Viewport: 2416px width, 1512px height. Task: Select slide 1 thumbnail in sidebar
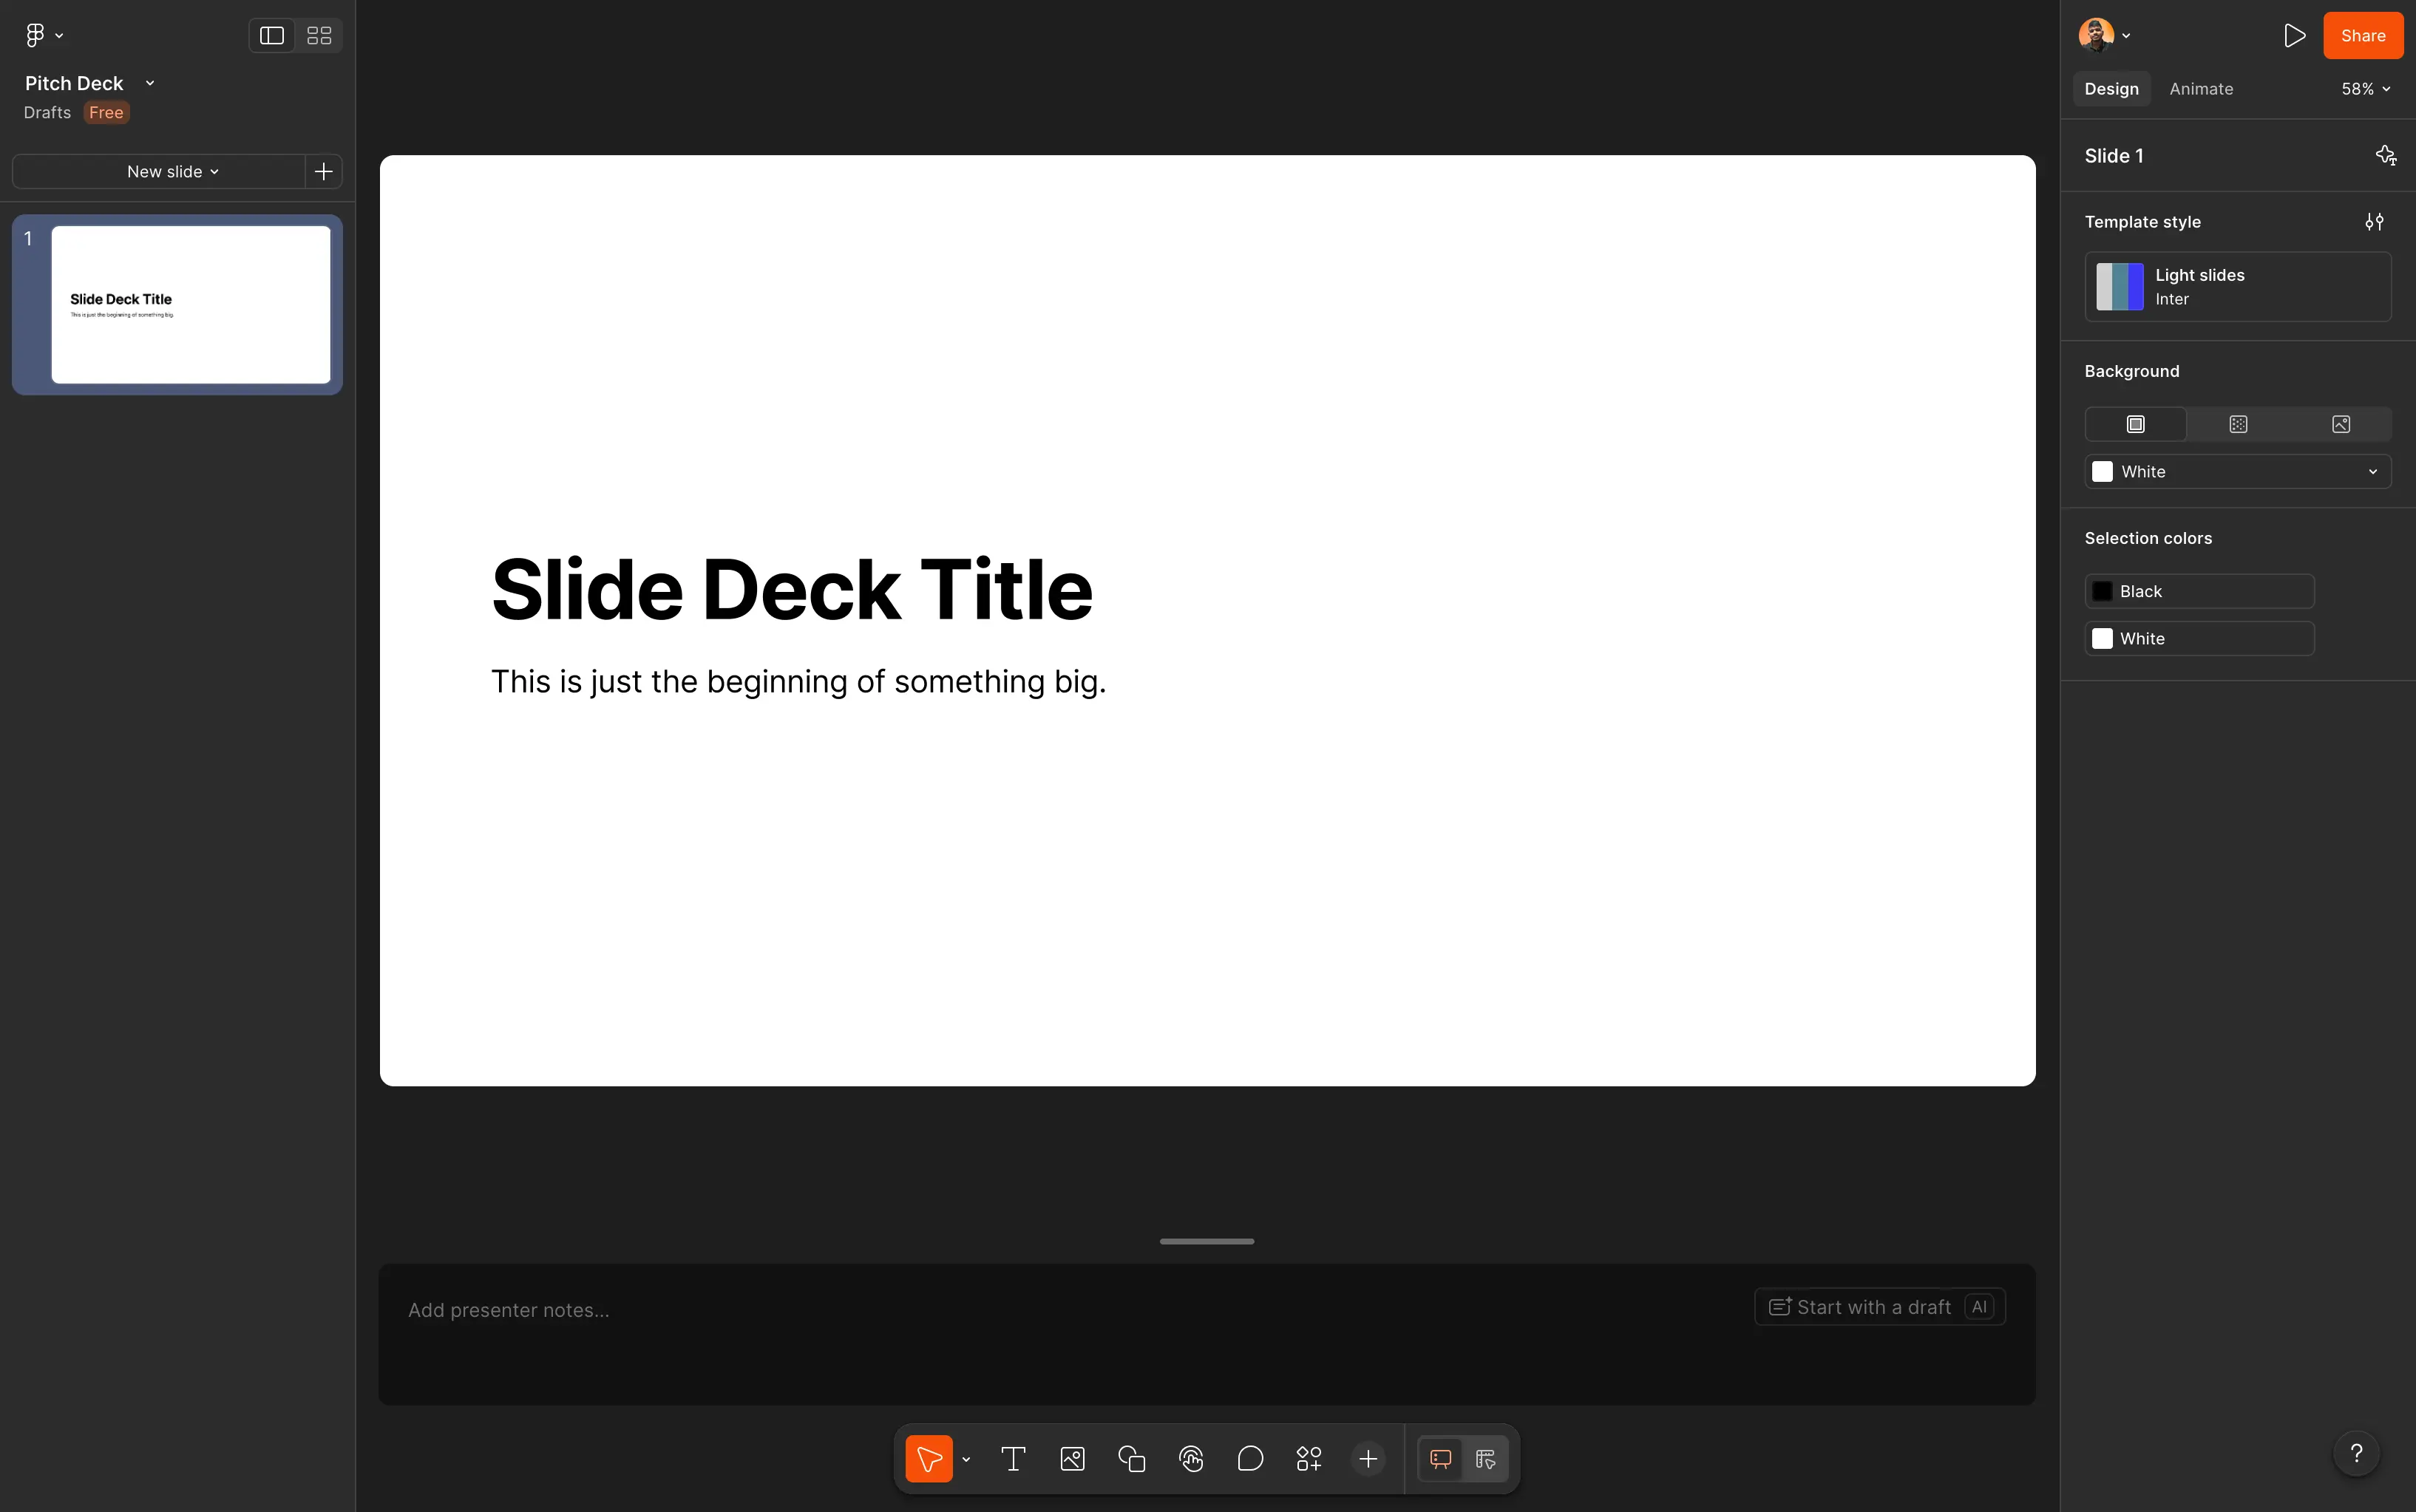pyautogui.click(x=190, y=304)
